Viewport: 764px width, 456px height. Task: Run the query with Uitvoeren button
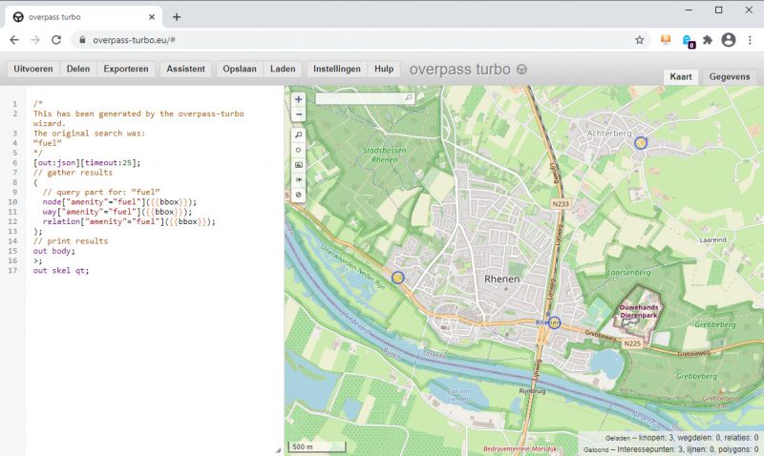[33, 69]
